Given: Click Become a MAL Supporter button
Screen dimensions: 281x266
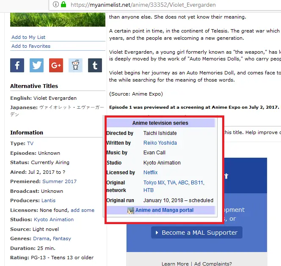Looking at the screenshot, I should [x=197, y=233].
